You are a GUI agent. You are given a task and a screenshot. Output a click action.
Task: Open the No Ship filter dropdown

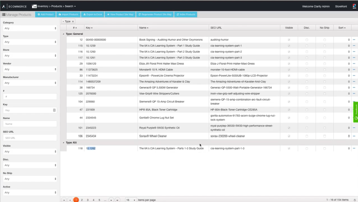pos(30,179)
